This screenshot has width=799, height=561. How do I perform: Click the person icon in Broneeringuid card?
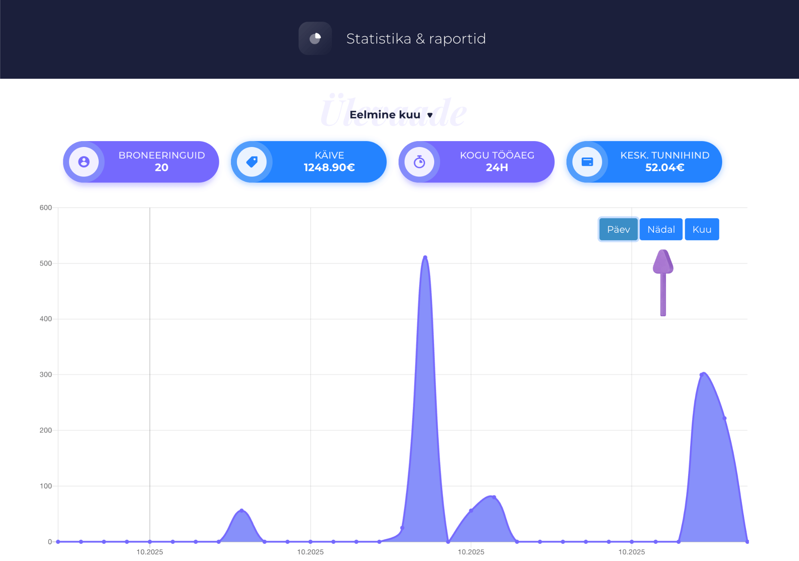click(x=84, y=162)
